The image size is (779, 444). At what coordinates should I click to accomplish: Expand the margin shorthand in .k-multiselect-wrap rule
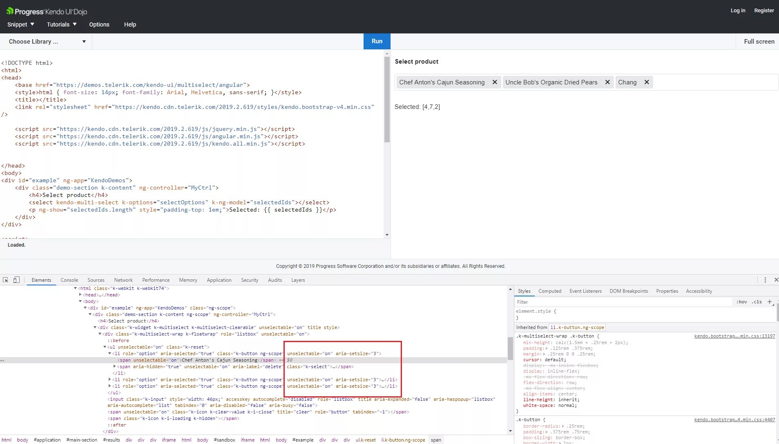pyautogui.click(x=545, y=354)
